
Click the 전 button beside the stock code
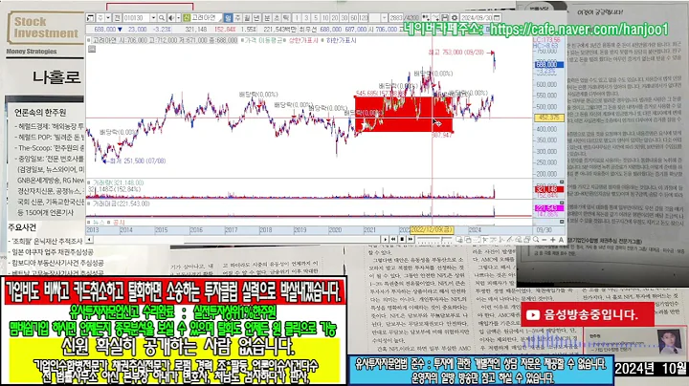[x=117, y=17]
